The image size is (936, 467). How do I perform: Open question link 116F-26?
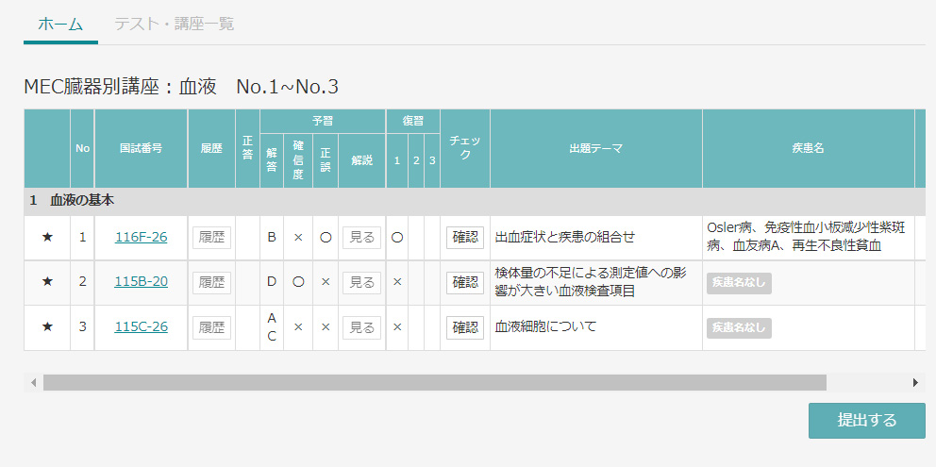[141, 238]
